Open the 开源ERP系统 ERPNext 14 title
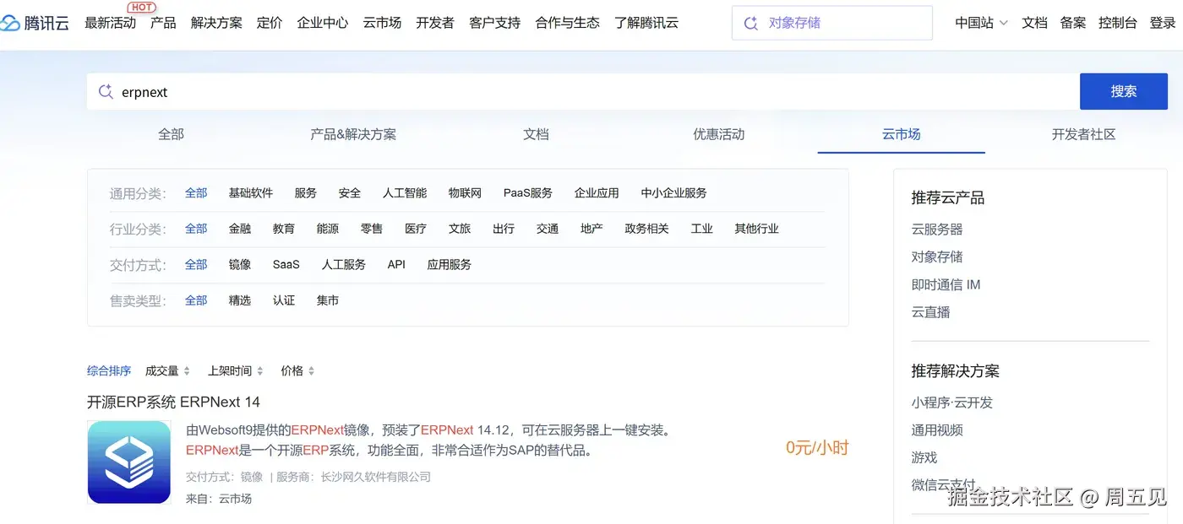1183x524 pixels. coord(173,402)
